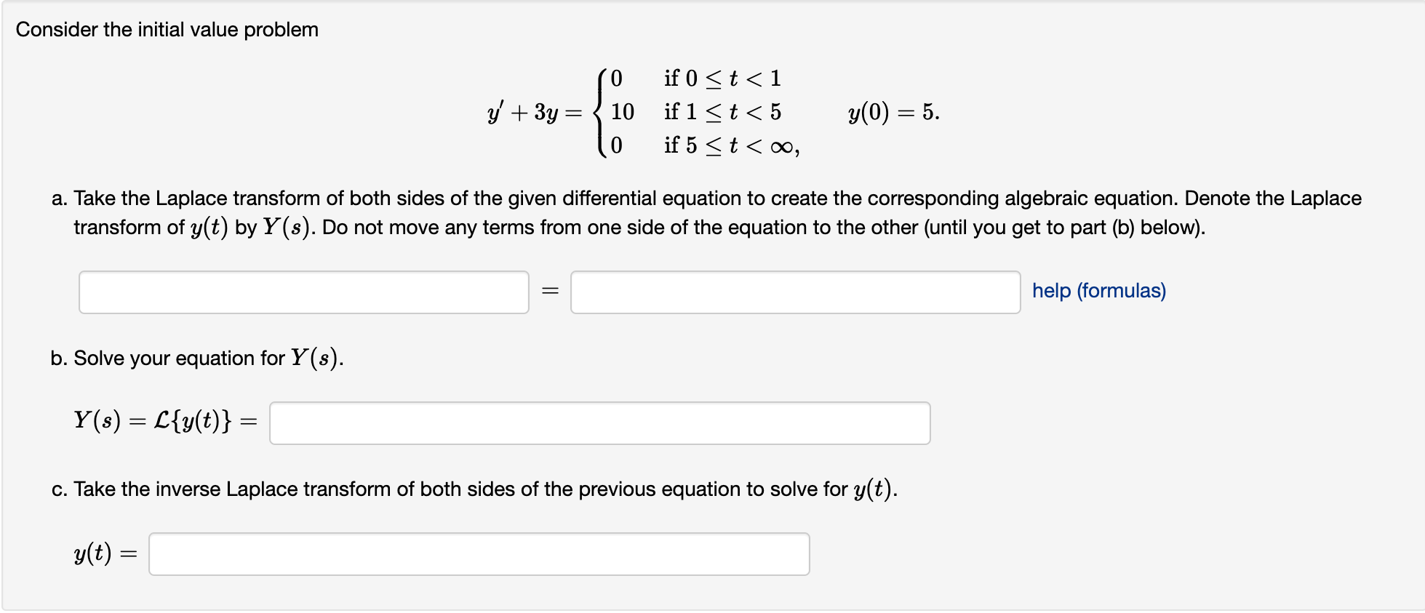This screenshot has height=613, width=1425.
Task: Click the blank beside the equals in part a
Action: pos(795,292)
